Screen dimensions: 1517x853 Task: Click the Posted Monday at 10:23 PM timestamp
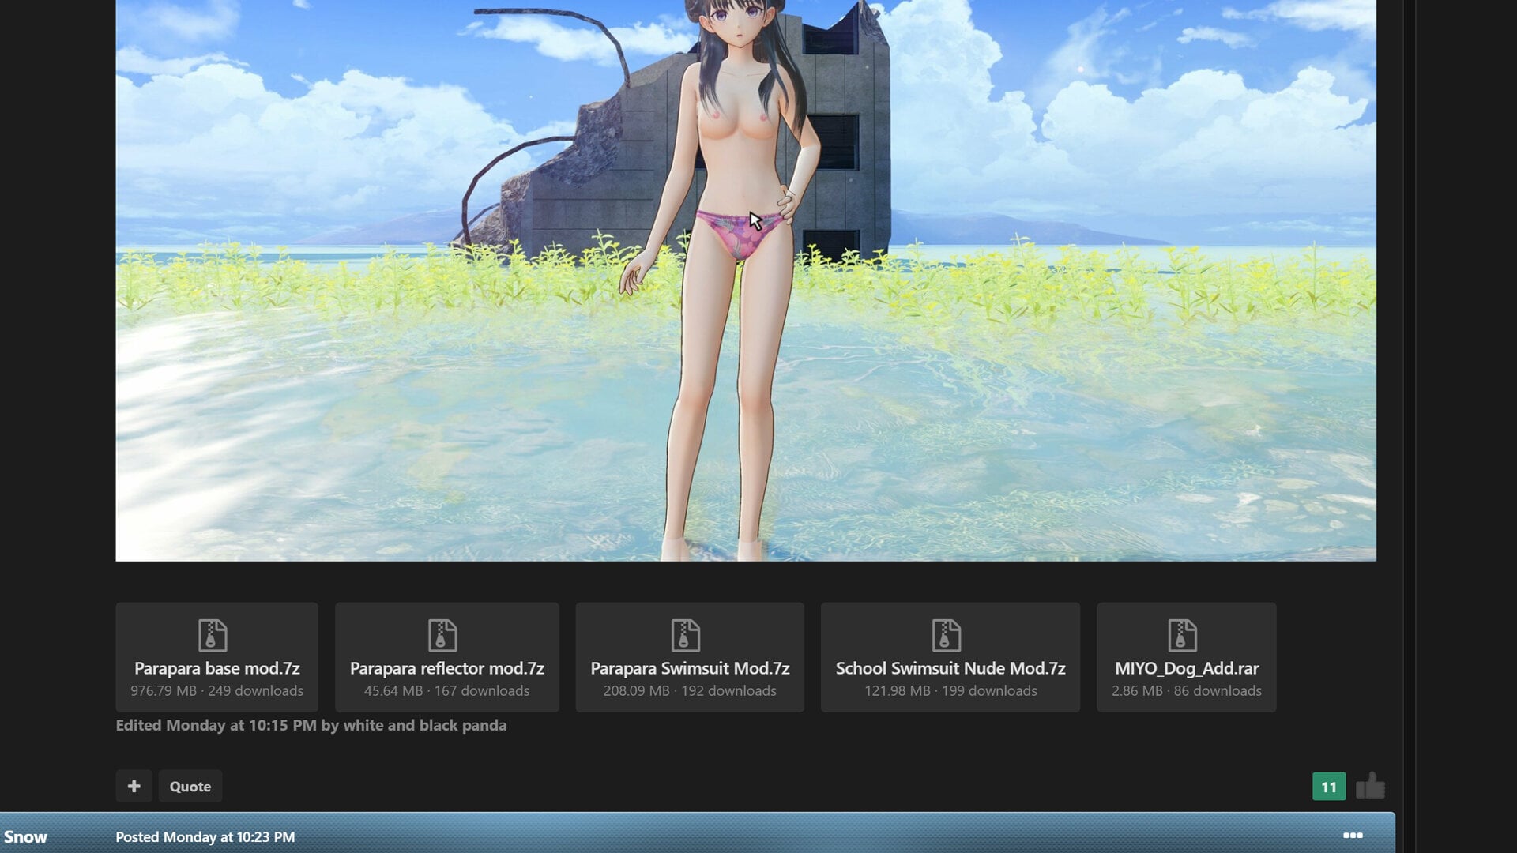pyautogui.click(x=205, y=836)
